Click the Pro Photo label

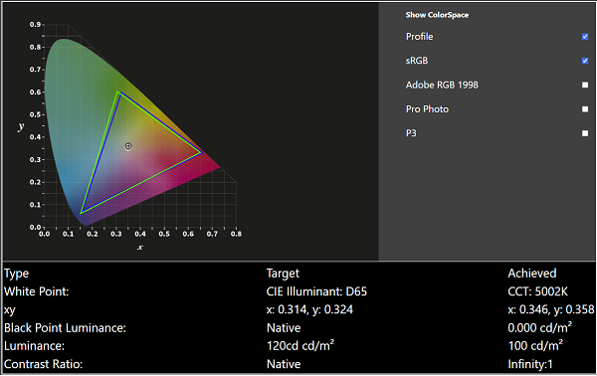tap(427, 109)
